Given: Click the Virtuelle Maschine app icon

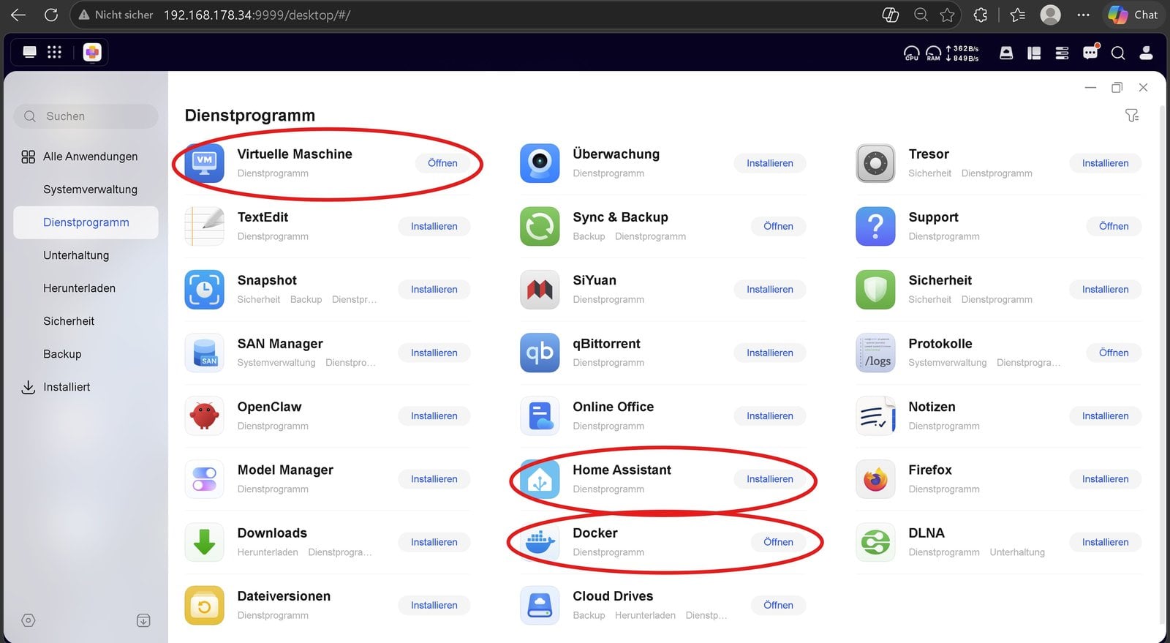Looking at the screenshot, I should pyautogui.click(x=204, y=163).
